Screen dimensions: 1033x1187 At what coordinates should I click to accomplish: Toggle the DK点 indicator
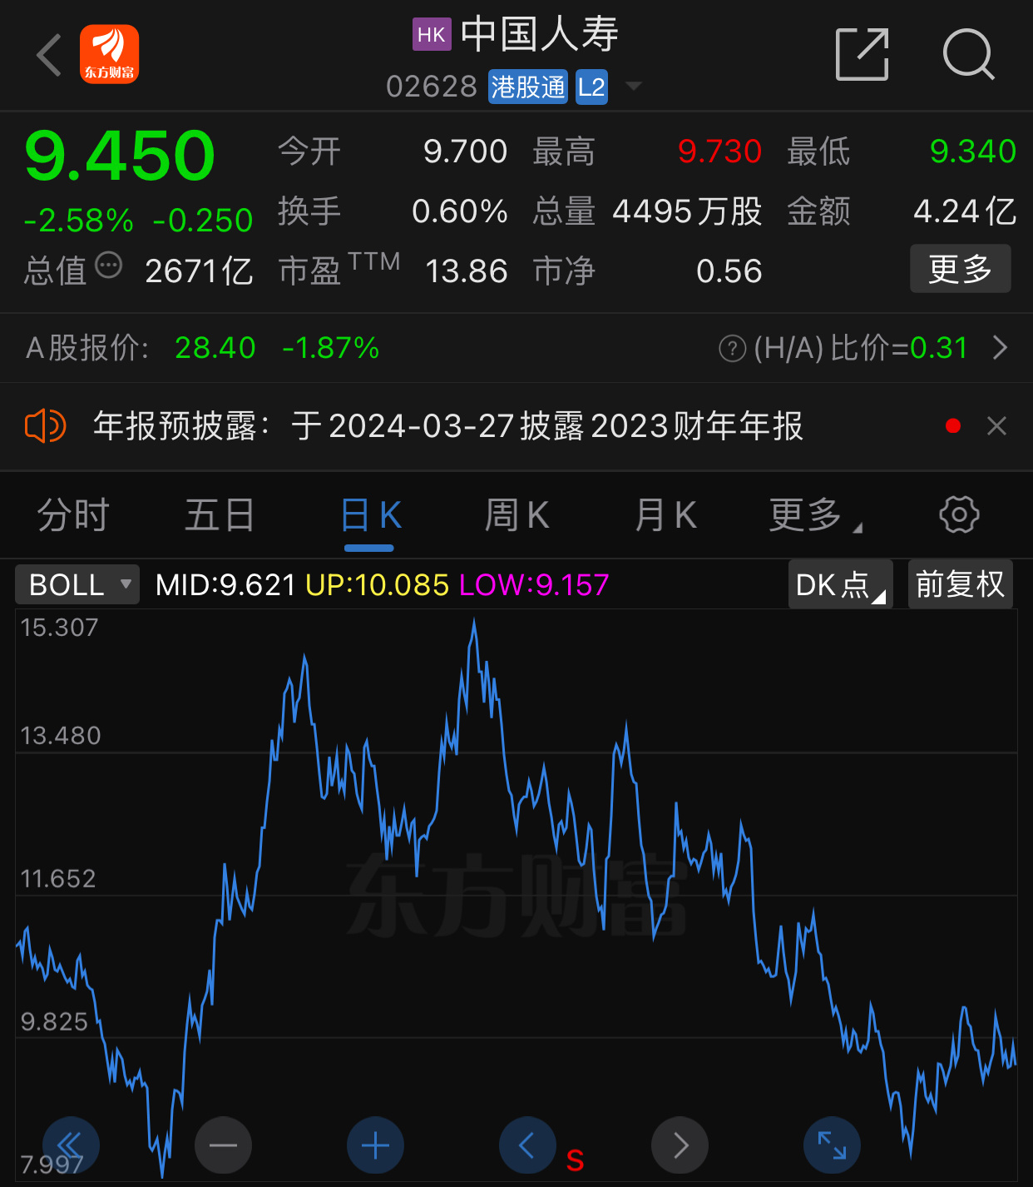pyautogui.click(x=840, y=584)
